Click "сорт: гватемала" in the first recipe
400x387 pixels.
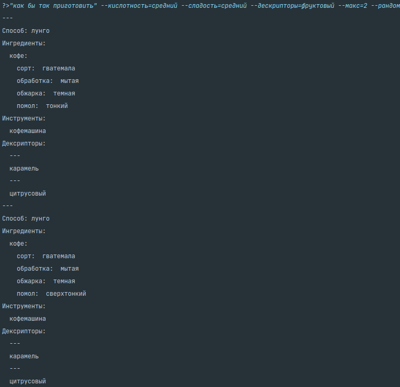(46, 68)
